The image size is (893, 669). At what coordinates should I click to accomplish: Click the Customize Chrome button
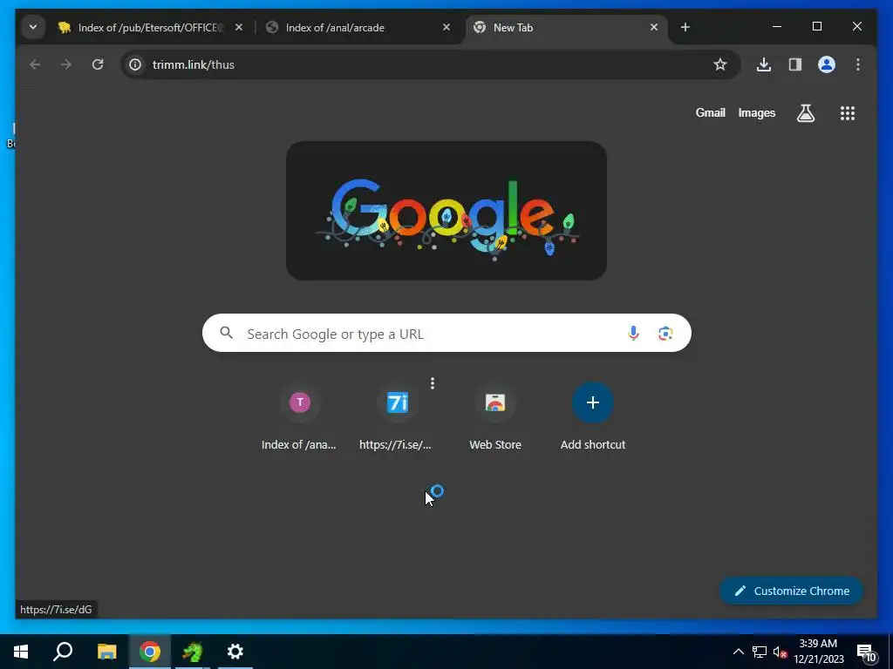[x=792, y=591]
